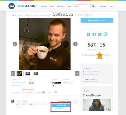Share design via email icon
126x115 pixels.
(x=105, y=34)
